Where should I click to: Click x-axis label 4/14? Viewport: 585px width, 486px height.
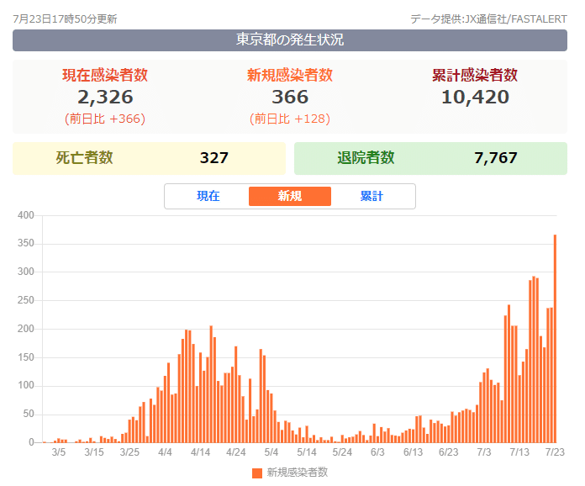(200, 452)
